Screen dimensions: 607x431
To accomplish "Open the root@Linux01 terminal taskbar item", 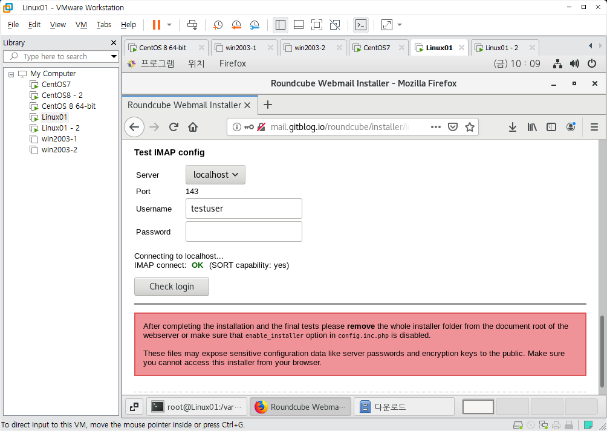I will 197,407.
